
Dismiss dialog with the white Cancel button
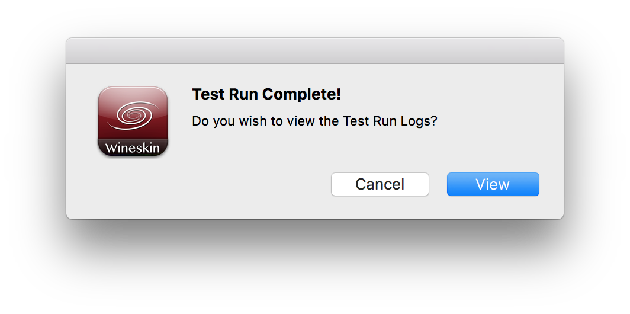pos(380,184)
